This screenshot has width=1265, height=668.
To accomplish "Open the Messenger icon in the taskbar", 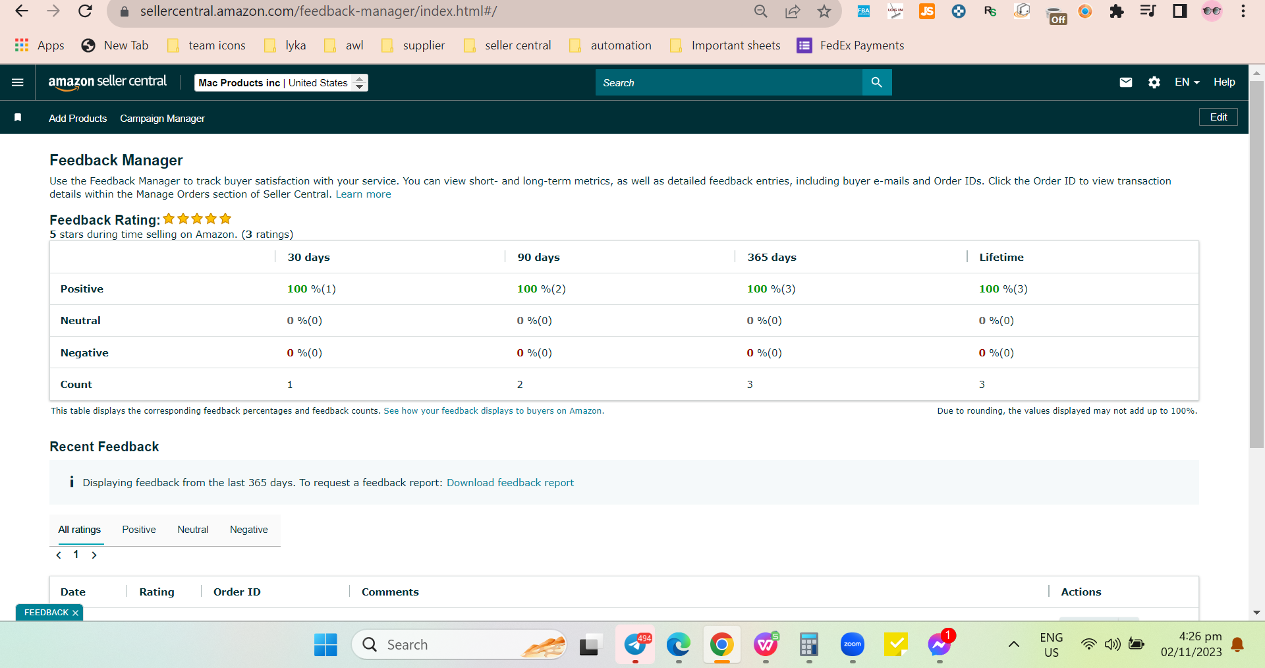I will point(939,644).
